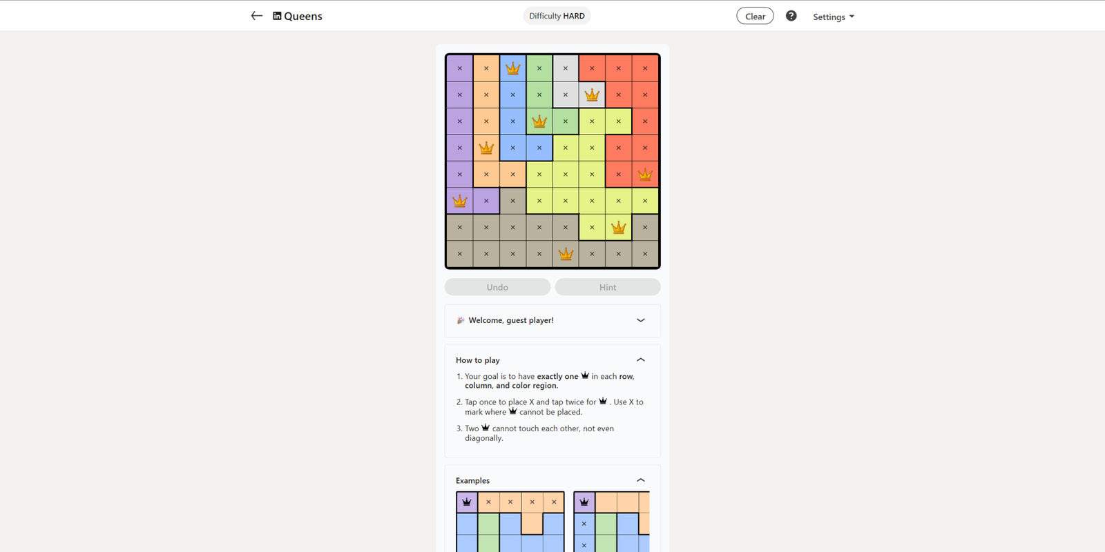Collapse the Examples section

[x=640, y=480]
